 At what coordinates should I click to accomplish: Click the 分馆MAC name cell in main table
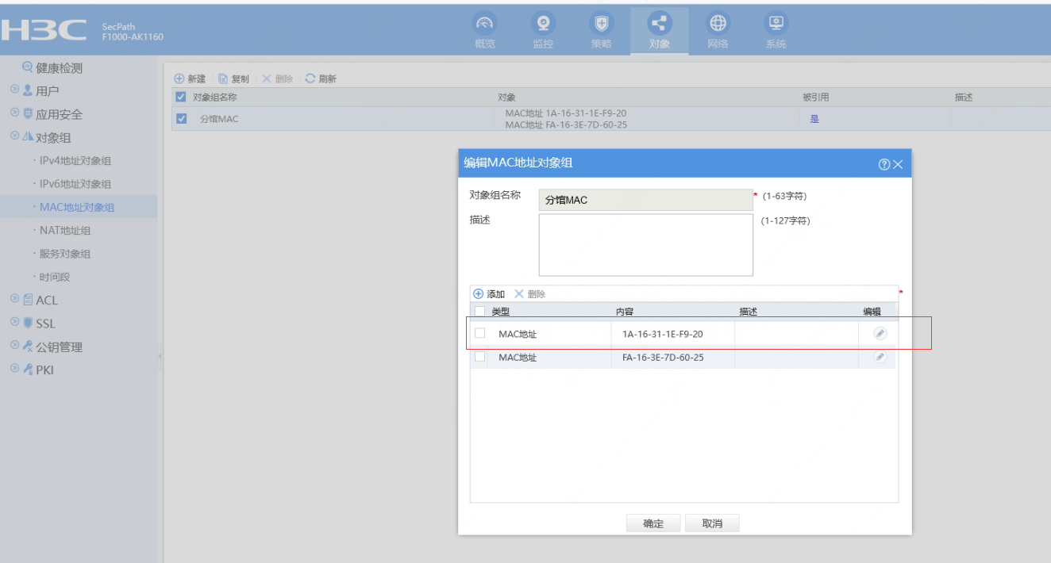tap(219, 119)
